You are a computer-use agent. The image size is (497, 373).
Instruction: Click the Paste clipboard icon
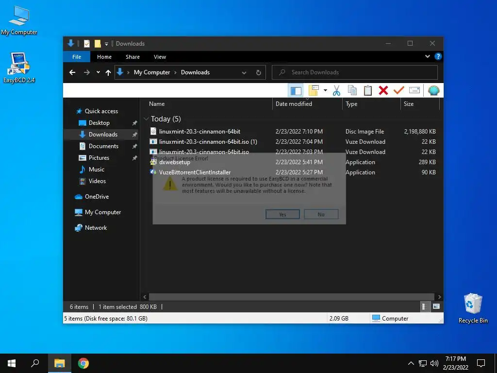(x=368, y=91)
